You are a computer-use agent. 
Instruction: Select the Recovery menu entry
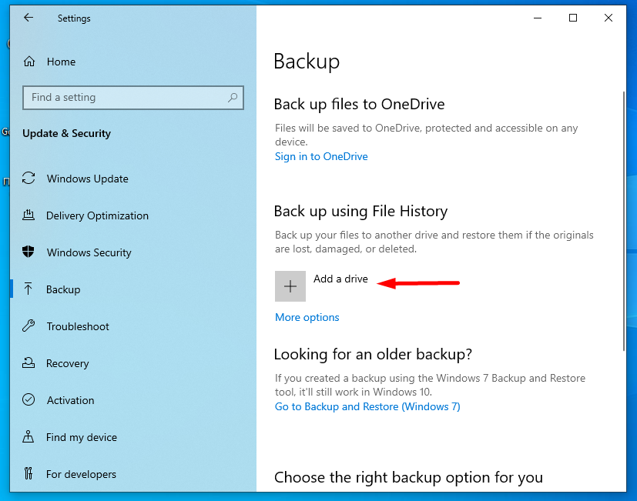(67, 363)
